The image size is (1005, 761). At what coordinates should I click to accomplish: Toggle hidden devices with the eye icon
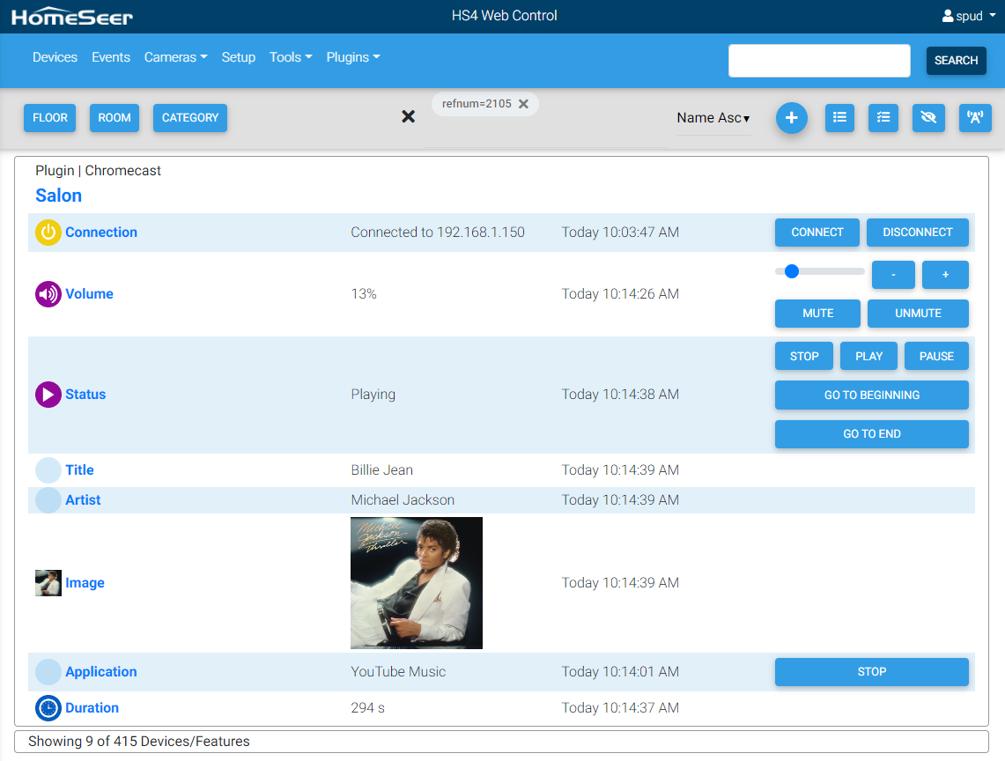[928, 118]
